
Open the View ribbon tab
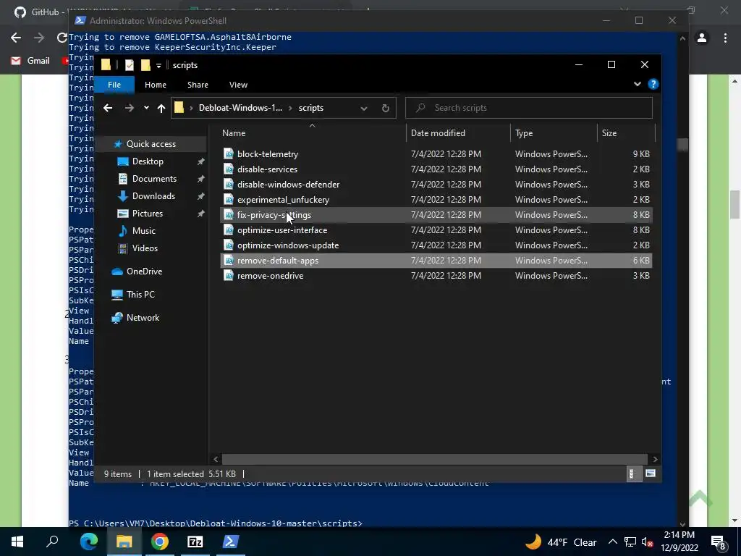click(238, 85)
